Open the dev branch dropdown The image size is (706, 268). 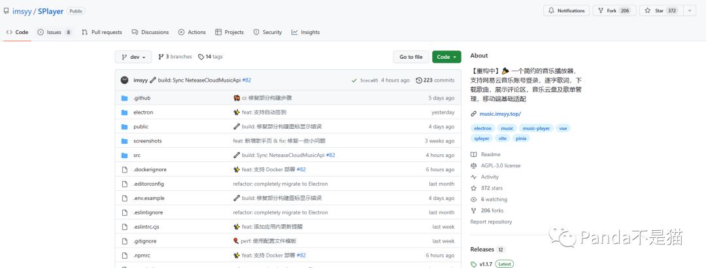click(x=134, y=58)
